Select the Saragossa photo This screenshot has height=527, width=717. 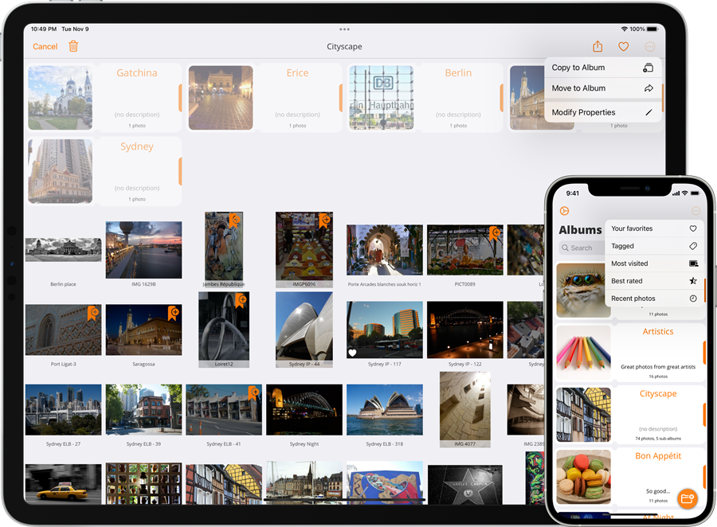[143, 330]
